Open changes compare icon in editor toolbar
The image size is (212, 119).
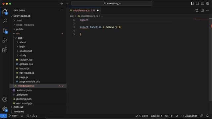click(x=197, y=10)
